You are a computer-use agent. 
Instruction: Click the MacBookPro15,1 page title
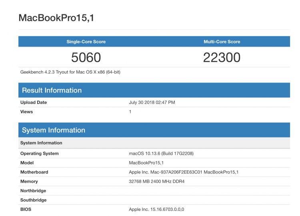coord(56,18)
